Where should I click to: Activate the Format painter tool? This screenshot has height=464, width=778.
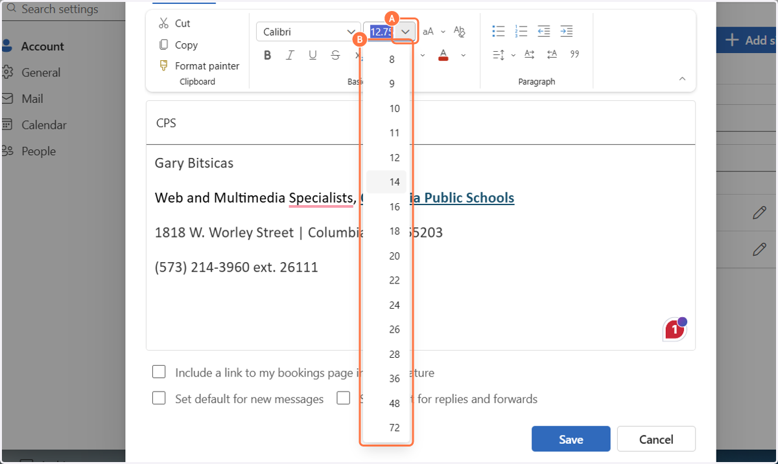coord(199,66)
